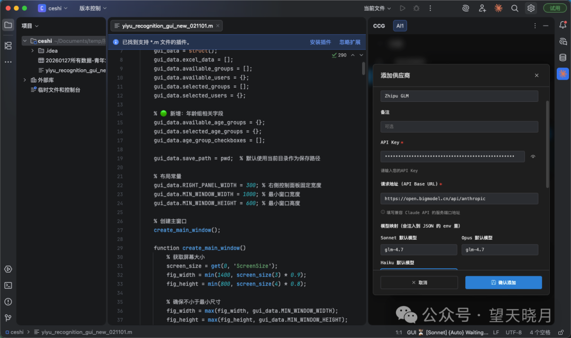Screen dimensions: 571x338
Task: Click 安装插件 link
Action: [320, 42]
